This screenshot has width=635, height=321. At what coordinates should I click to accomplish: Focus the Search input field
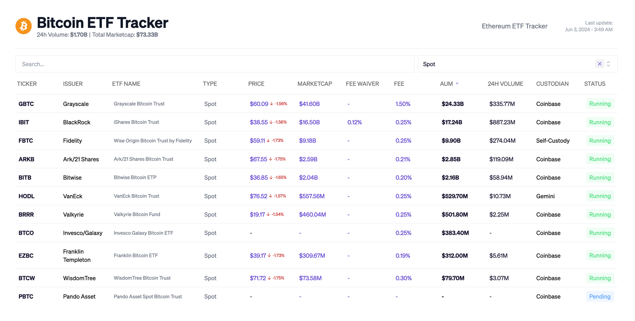tap(215, 64)
